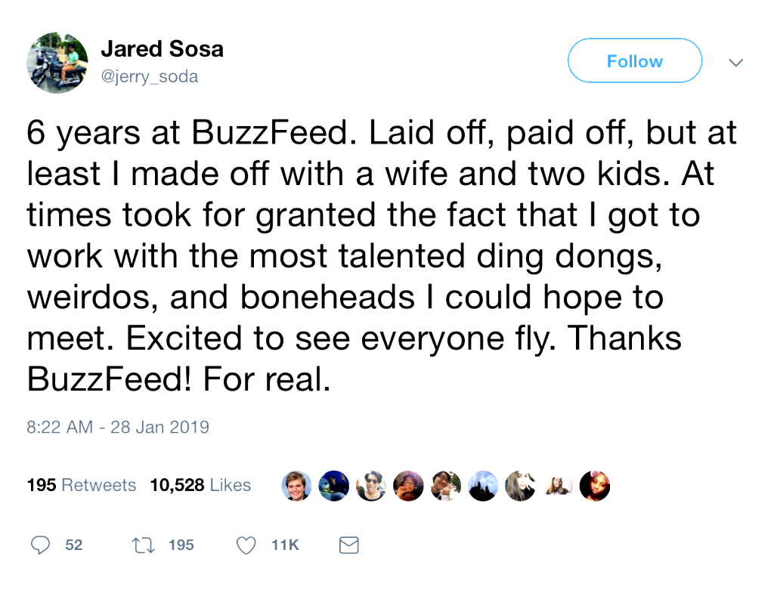Image resolution: width=774 pixels, height=590 pixels.
Task: Click the reply speech bubble icon
Action: point(42,545)
